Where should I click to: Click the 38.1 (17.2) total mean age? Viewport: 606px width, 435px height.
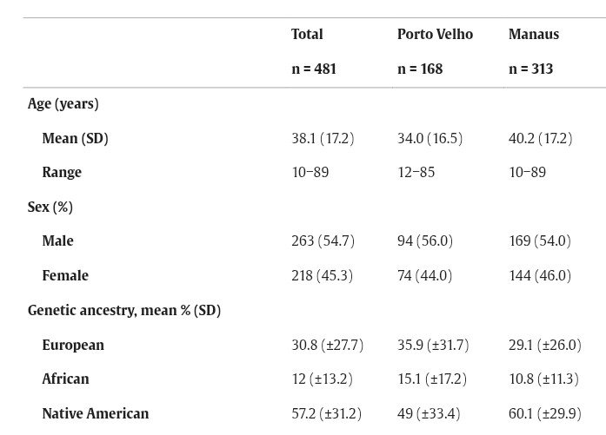(x=323, y=138)
